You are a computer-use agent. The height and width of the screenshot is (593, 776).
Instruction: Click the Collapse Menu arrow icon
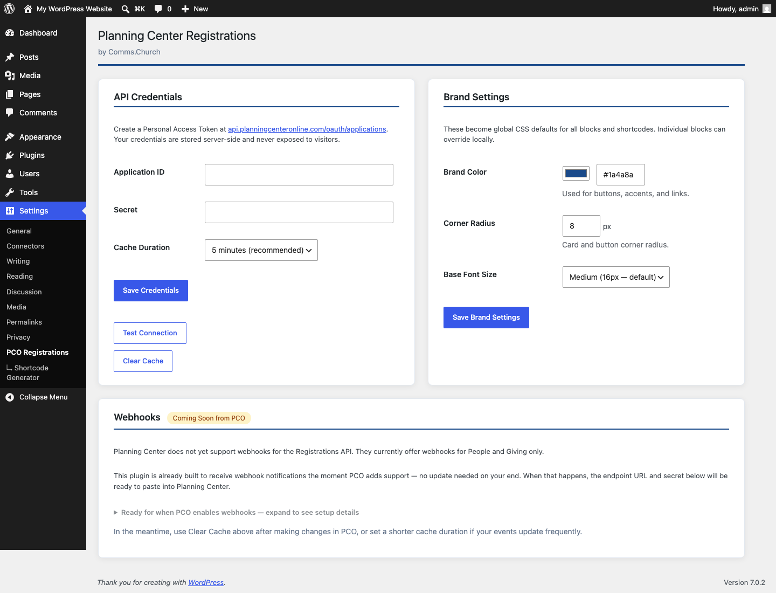pyautogui.click(x=10, y=397)
